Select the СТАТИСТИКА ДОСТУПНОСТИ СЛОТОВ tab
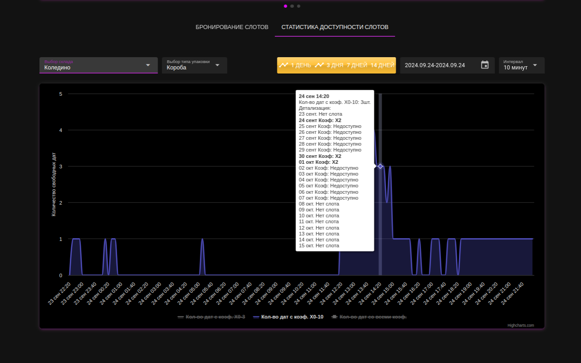581x363 pixels. pyautogui.click(x=335, y=27)
